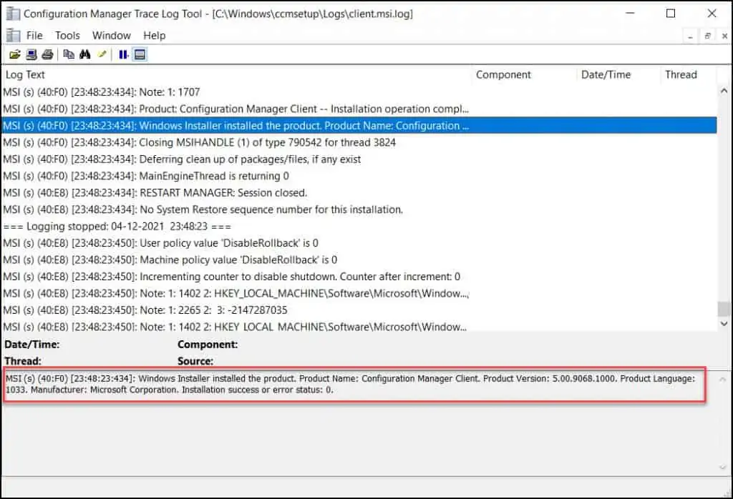The height and width of the screenshot is (499, 733).
Task: Select 'Closing MSIHANDLE (1)' log line
Action: point(359,142)
